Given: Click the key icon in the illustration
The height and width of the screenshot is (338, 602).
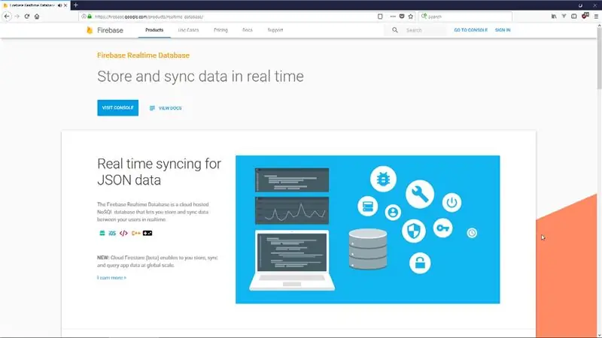Looking at the screenshot, I should pyautogui.click(x=442, y=228).
